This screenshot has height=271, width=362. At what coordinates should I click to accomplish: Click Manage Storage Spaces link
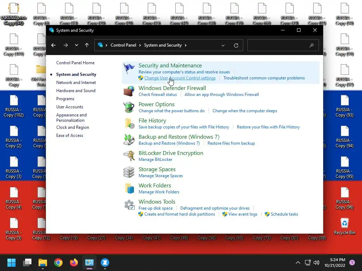click(161, 176)
